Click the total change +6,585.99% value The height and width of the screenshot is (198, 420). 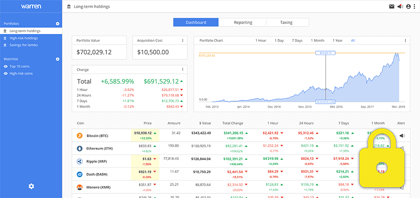pyautogui.click(x=117, y=81)
